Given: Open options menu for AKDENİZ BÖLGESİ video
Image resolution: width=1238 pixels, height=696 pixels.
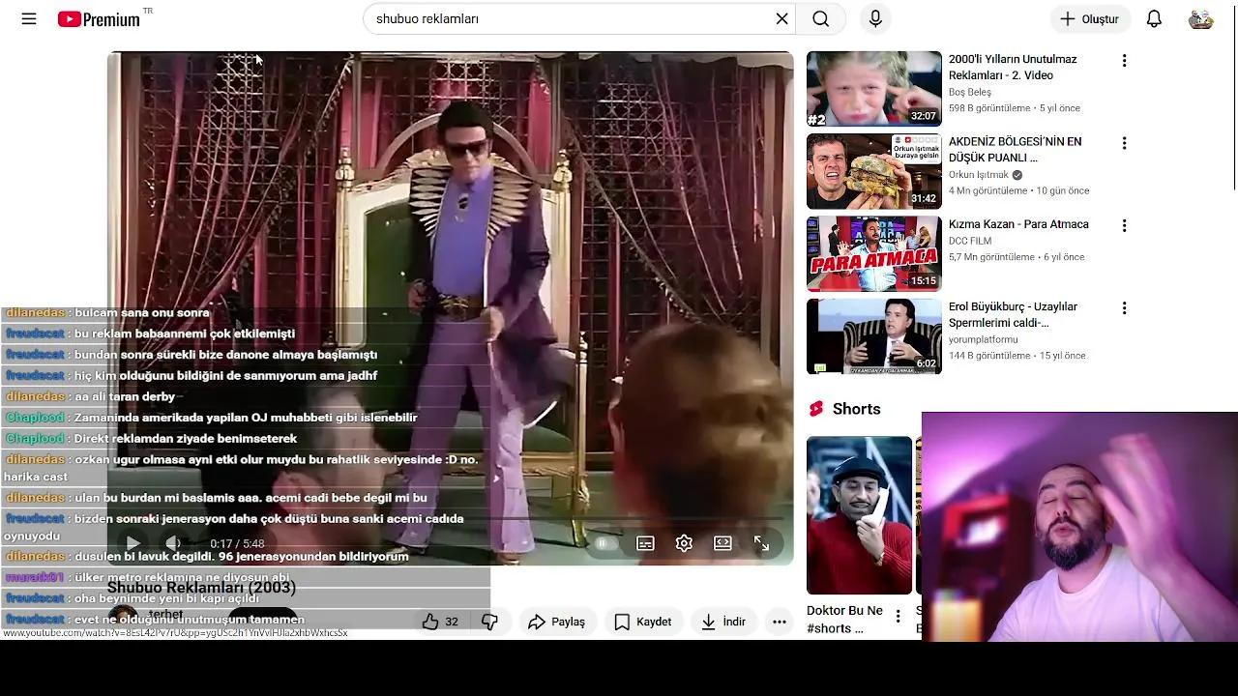Looking at the screenshot, I should point(1124,143).
